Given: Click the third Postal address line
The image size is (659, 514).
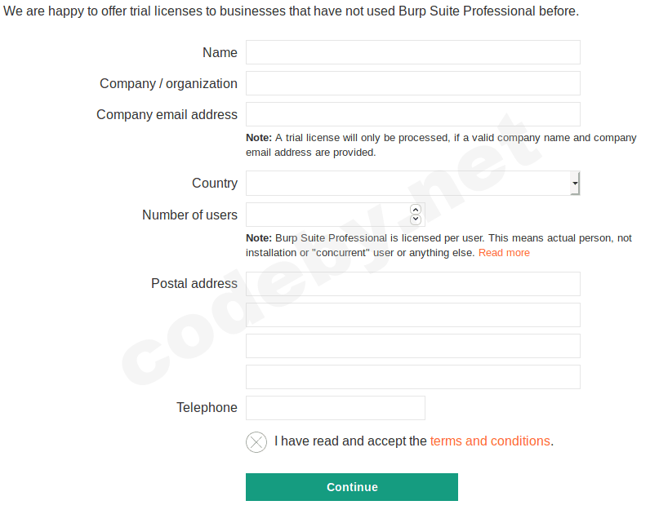Looking at the screenshot, I should tap(412, 346).
